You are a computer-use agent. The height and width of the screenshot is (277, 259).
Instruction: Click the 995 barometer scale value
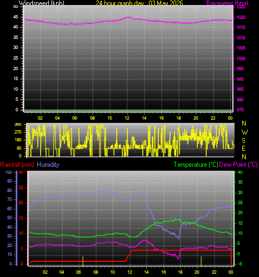point(241,69)
